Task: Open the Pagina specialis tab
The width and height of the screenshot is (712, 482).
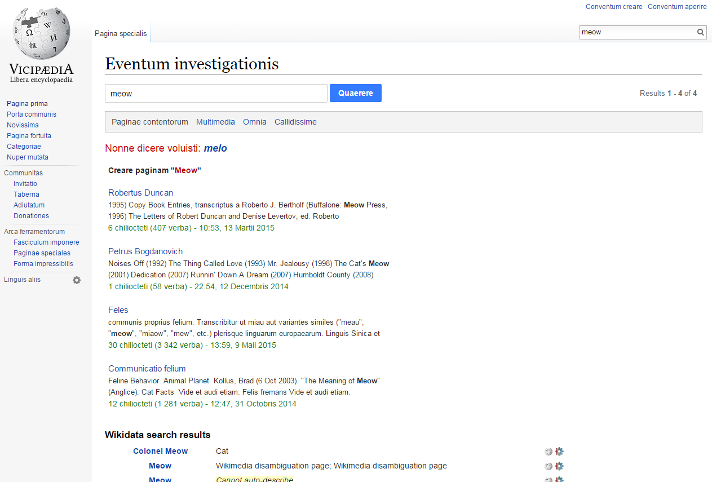Action: [121, 34]
